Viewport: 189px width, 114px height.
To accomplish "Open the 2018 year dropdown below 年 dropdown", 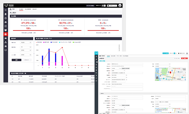I will pos(26,50).
